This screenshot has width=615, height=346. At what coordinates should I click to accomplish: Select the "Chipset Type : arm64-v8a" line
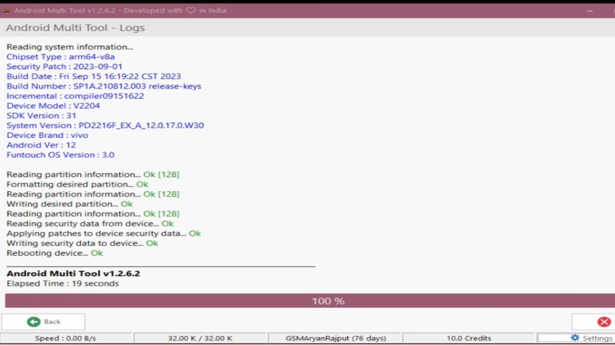click(x=61, y=57)
